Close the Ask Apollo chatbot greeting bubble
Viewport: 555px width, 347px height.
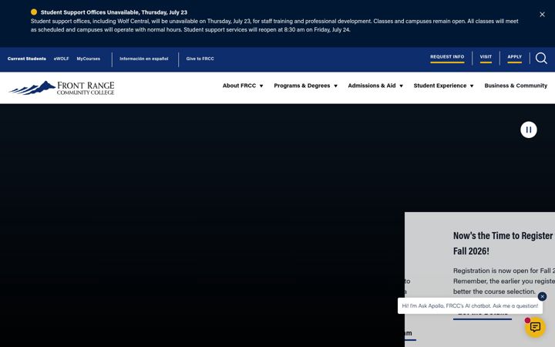(x=542, y=296)
